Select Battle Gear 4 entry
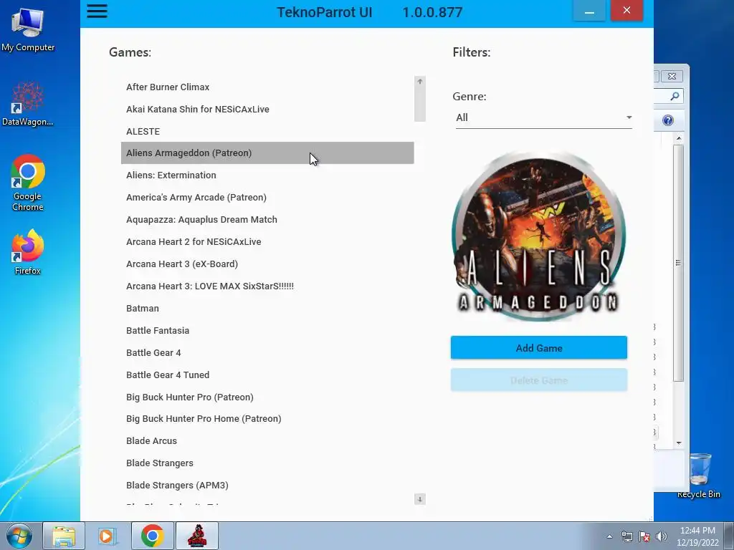 pyautogui.click(x=267, y=352)
